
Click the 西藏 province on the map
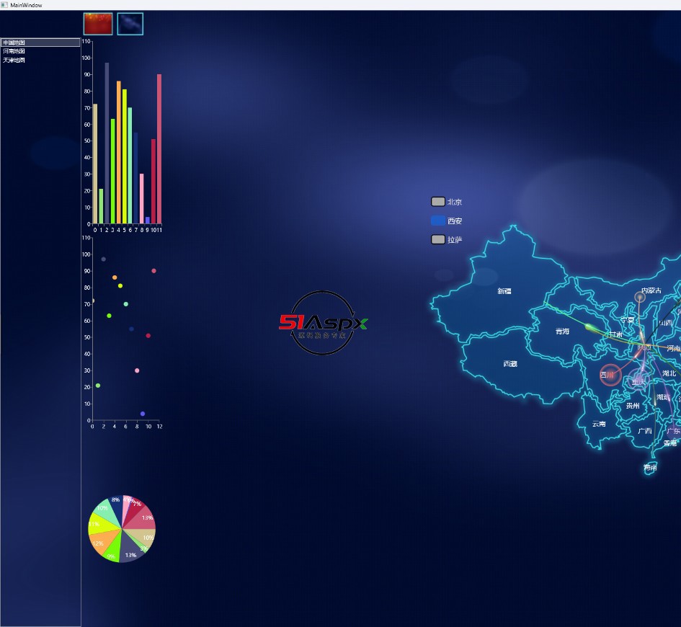510,364
